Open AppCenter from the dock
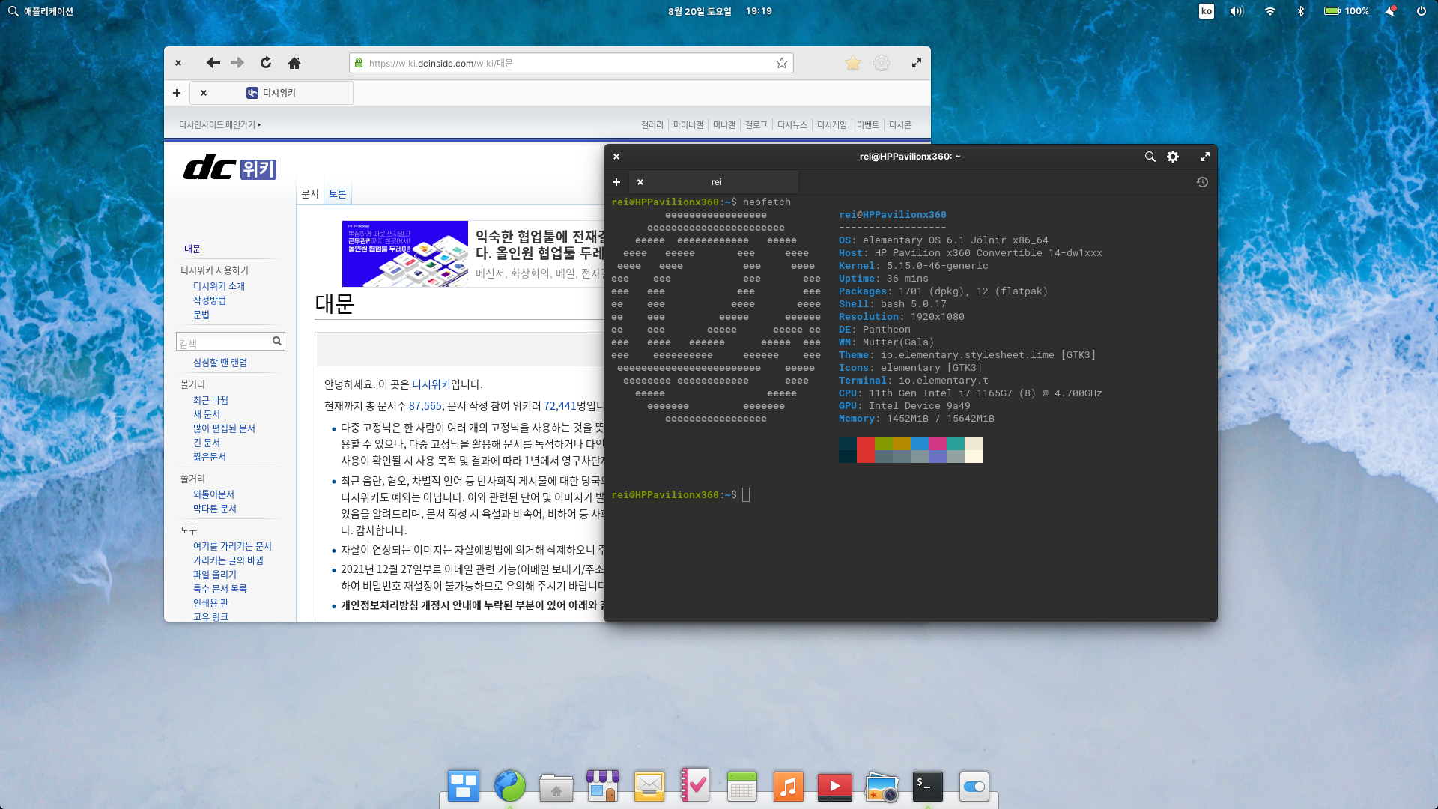Image resolution: width=1438 pixels, height=809 pixels. [x=603, y=787]
